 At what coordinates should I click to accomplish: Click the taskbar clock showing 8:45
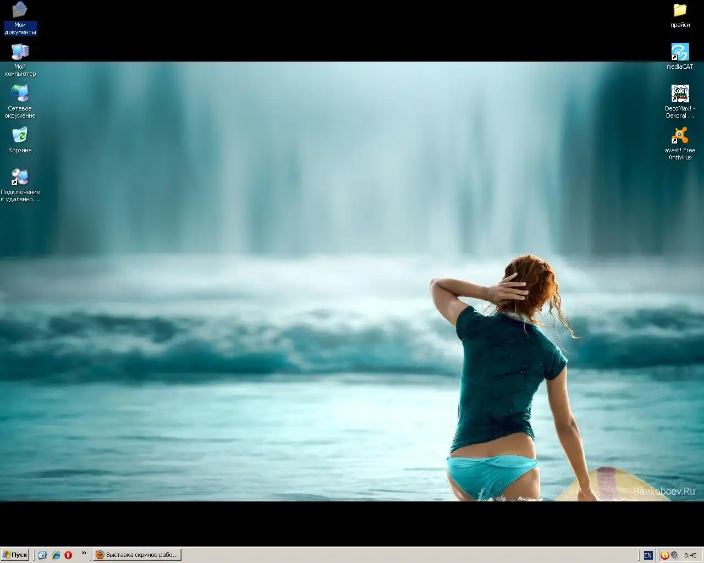pos(690,555)
